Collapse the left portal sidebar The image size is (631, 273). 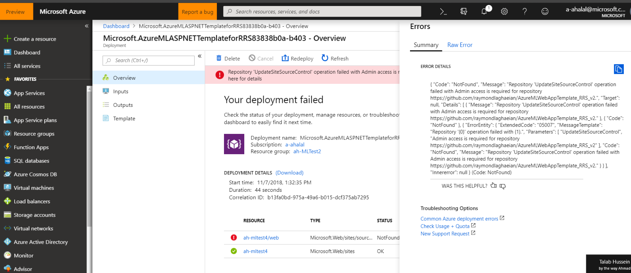pyautogui.click(x=86, y=26)
